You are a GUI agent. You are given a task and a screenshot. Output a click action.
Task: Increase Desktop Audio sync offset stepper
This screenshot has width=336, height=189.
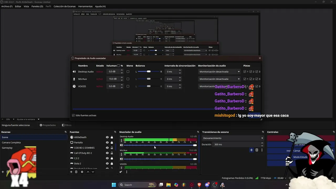pos(180,70)
